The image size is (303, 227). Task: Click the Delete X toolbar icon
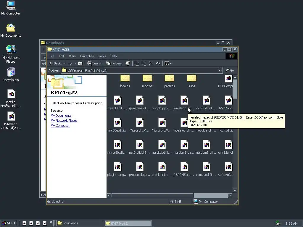[151, 63]
